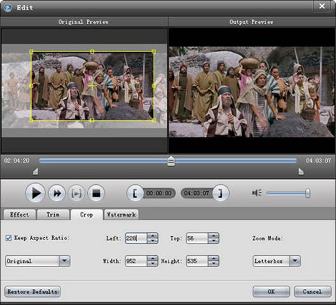336x305 pixels.
Task: Open the Original aspect ratio dropdown
Action: (x=64, y=261)
